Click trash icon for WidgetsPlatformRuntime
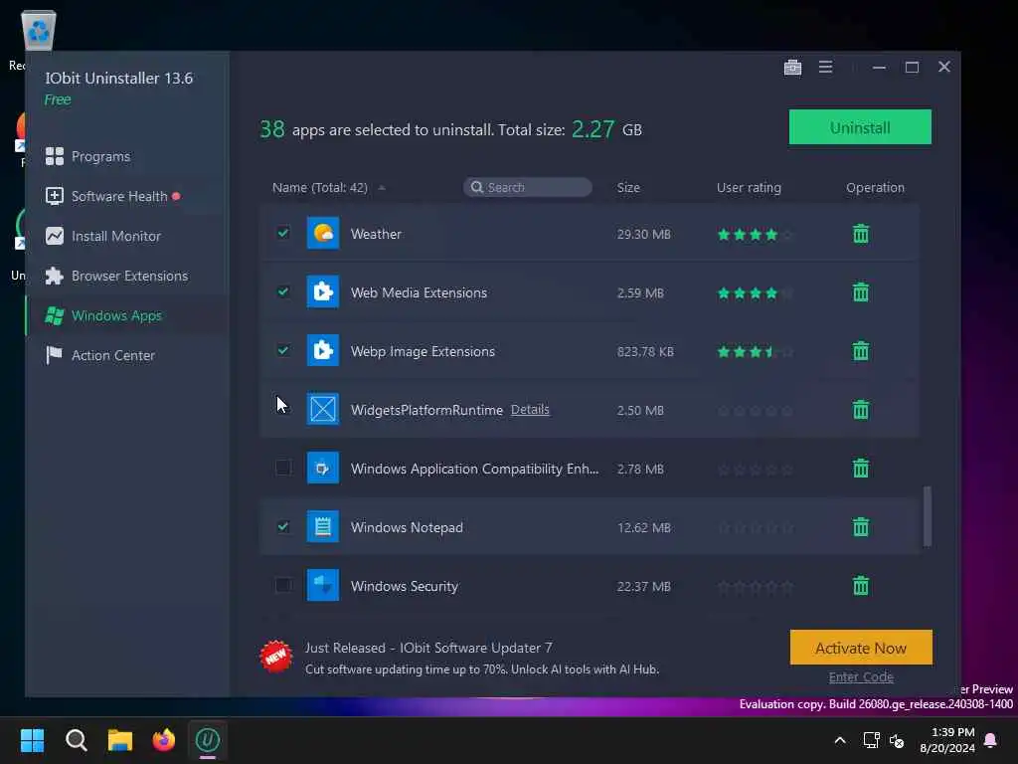Screen dimensions: 1018x764 click(860, 410)
